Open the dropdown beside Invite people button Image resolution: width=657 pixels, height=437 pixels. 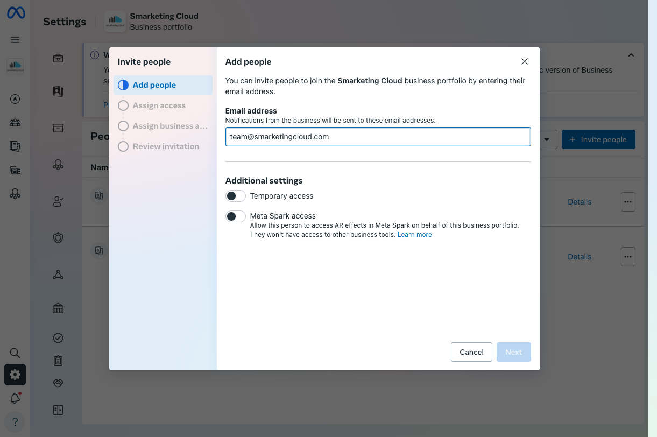point(547,139)
